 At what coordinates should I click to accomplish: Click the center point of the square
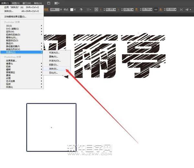(51, 127)
